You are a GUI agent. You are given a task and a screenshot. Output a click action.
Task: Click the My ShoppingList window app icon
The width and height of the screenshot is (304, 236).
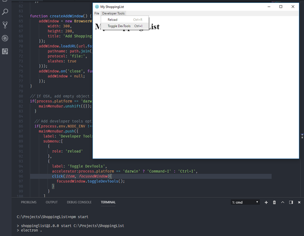(97, 7)
